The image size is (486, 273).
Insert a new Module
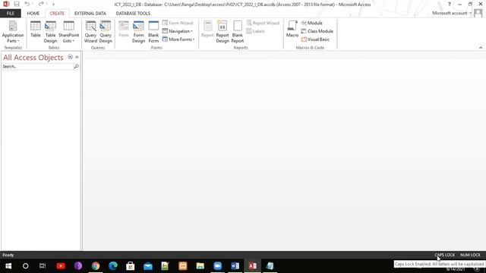tap(312, 23)
